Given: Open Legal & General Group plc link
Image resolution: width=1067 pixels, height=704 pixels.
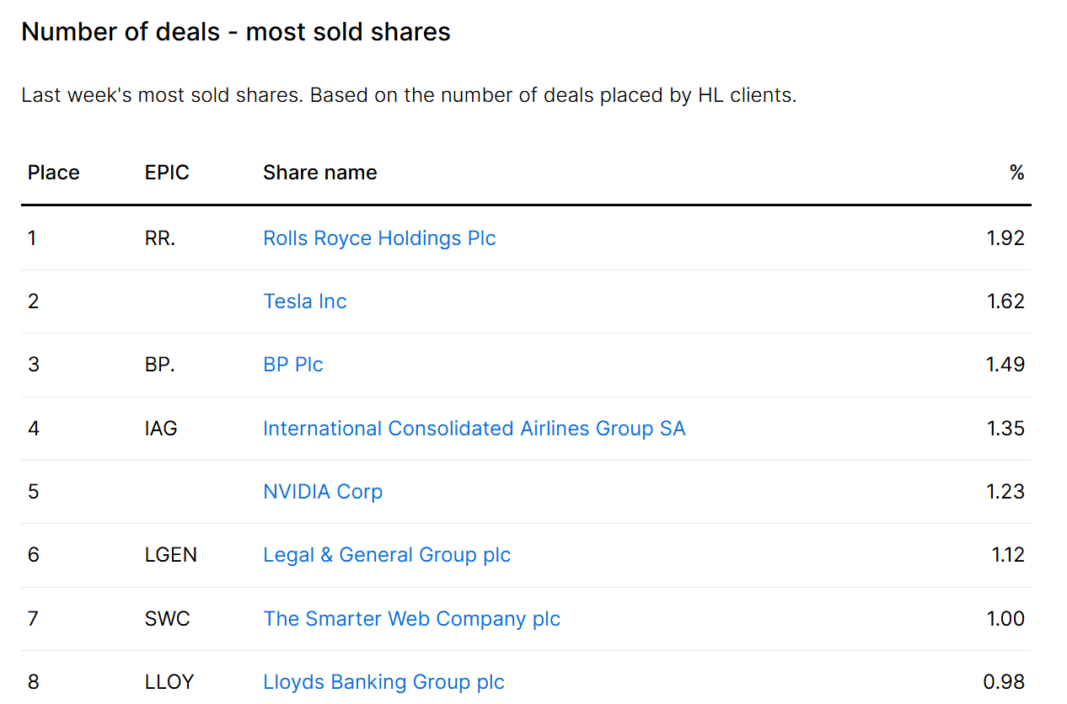Looking at the screenshot, I should coord(387,555).
